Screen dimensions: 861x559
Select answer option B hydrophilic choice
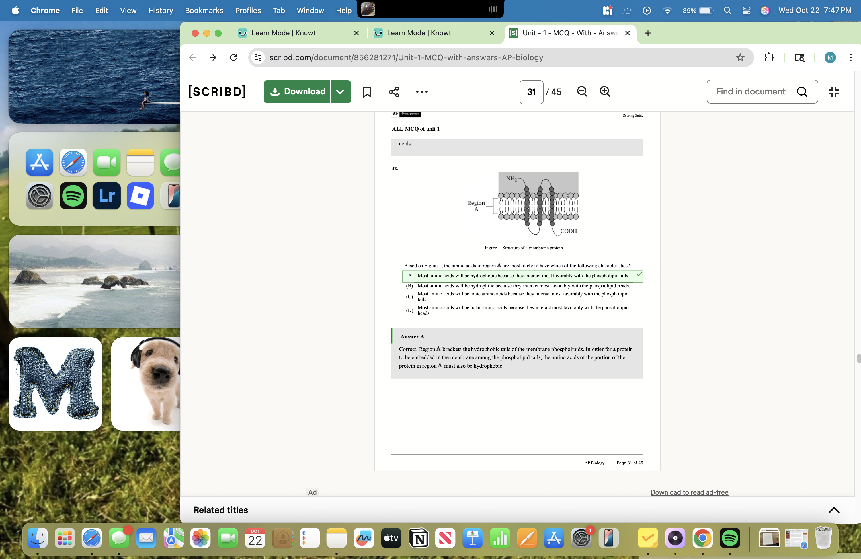click(523, 286)
